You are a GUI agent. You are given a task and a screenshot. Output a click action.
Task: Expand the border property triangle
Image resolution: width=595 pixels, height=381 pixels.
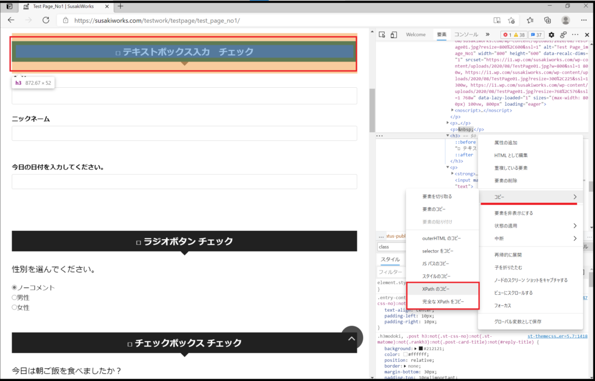[405, 366]
